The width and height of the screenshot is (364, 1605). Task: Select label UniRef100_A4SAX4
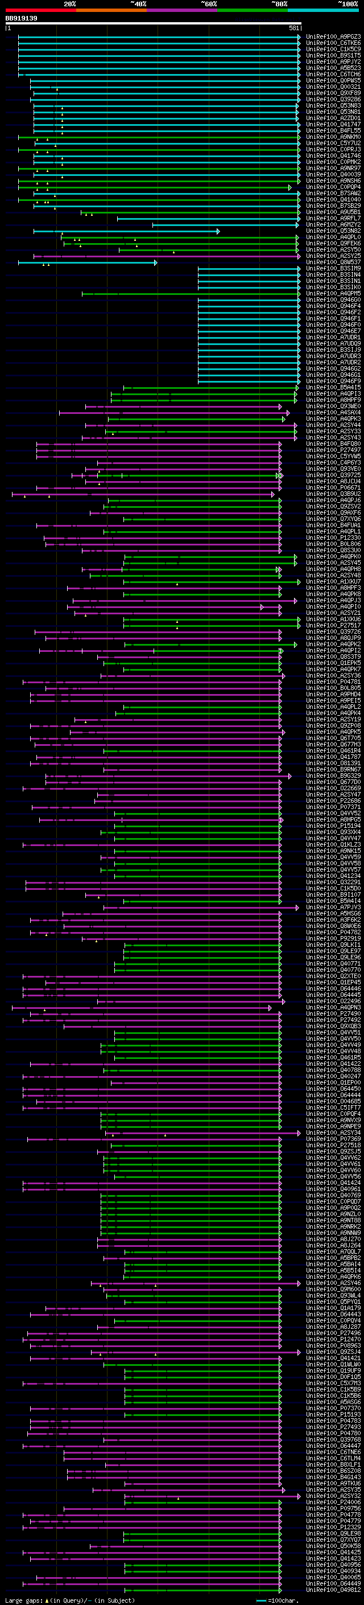pos(333,412)
